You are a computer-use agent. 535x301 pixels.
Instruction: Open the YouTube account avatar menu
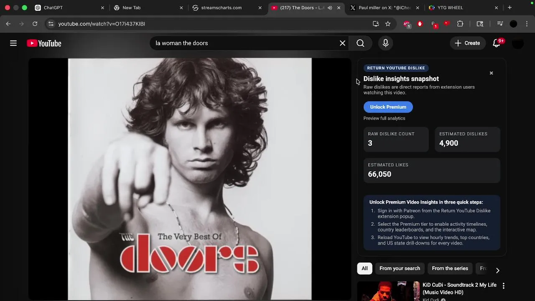(518, 43)
